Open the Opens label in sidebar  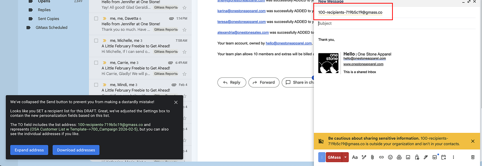(44, 1)
